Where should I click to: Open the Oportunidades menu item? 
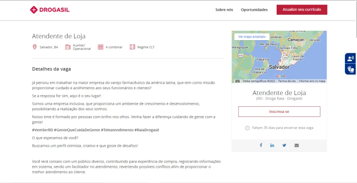tap(254, 10)
